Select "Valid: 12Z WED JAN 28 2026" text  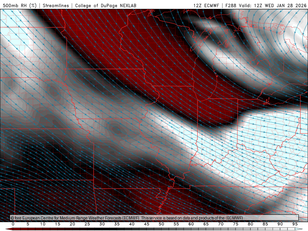tap(273, 5)
